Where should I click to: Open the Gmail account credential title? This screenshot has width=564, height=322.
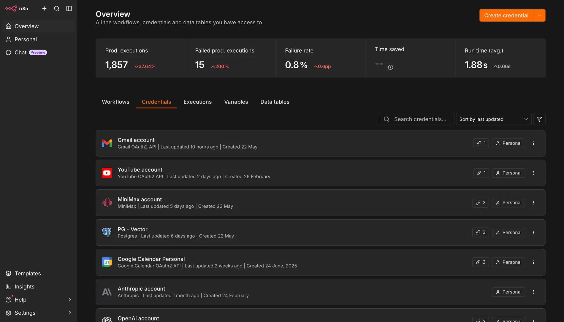click(x=136, y=140)
